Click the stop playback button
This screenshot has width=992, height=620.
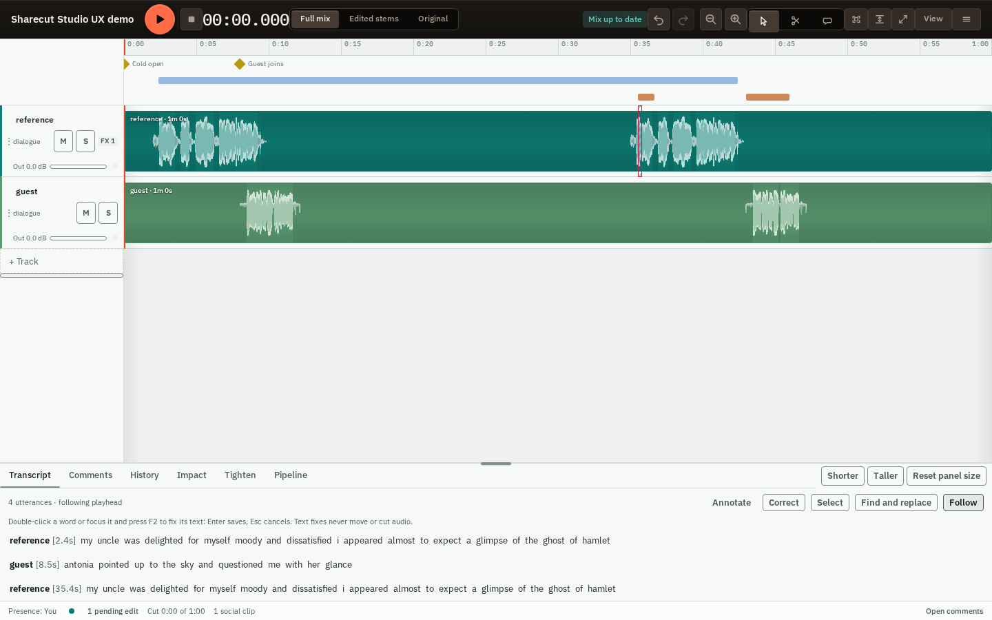click(192, 19)
